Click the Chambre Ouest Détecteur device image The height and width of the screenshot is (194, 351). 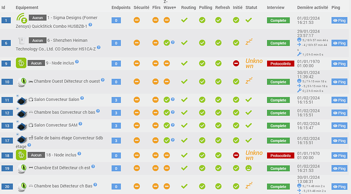click(22, 82)
